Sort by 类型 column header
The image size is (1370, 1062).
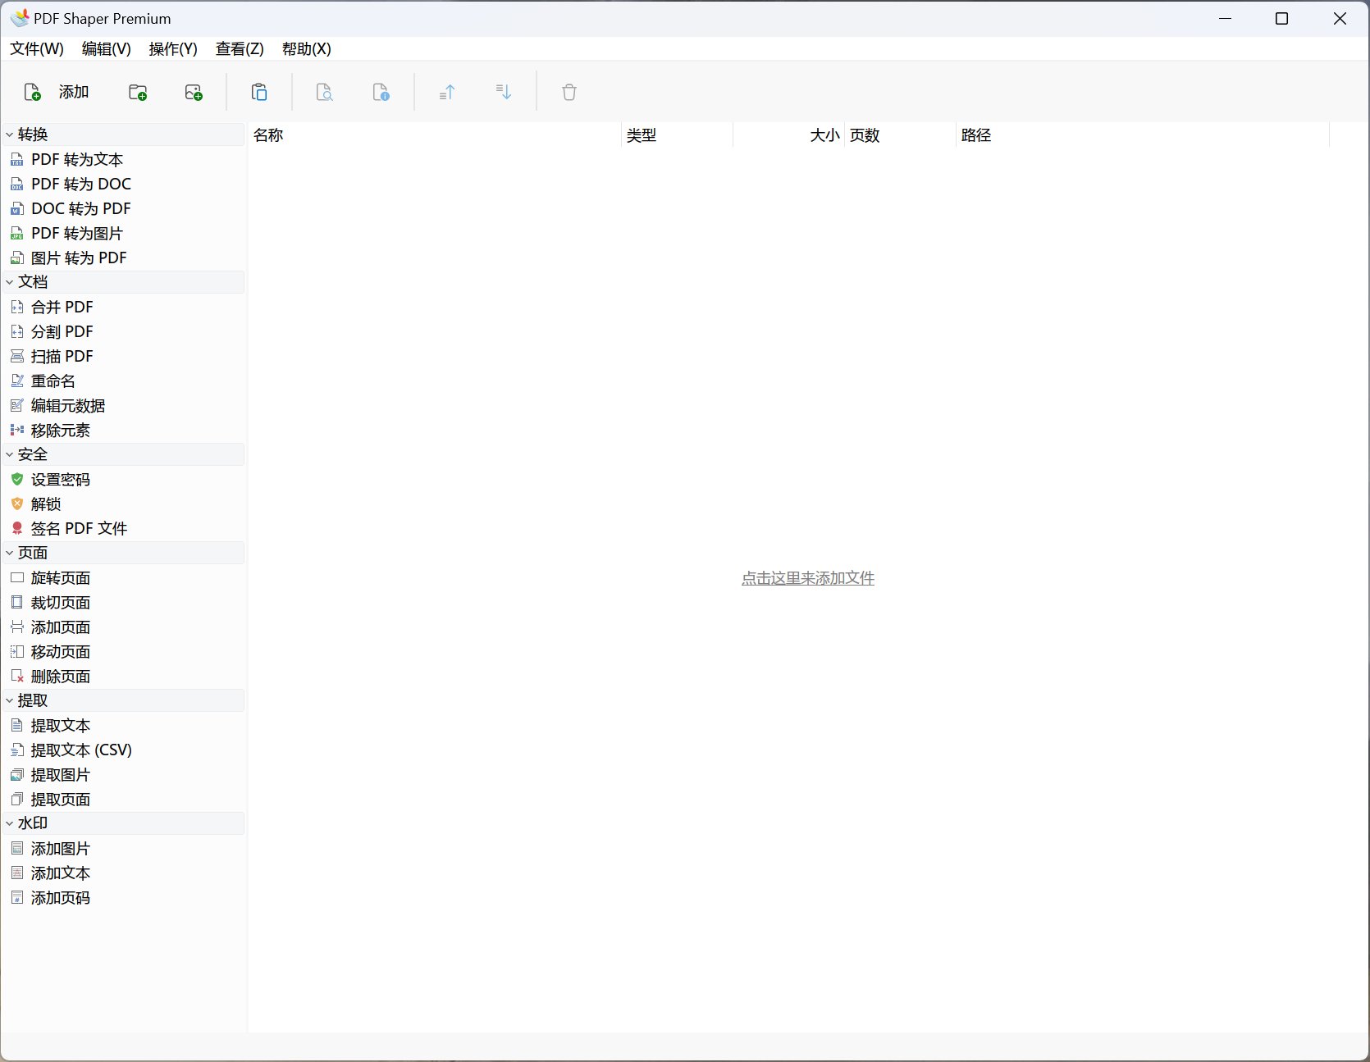677,135
